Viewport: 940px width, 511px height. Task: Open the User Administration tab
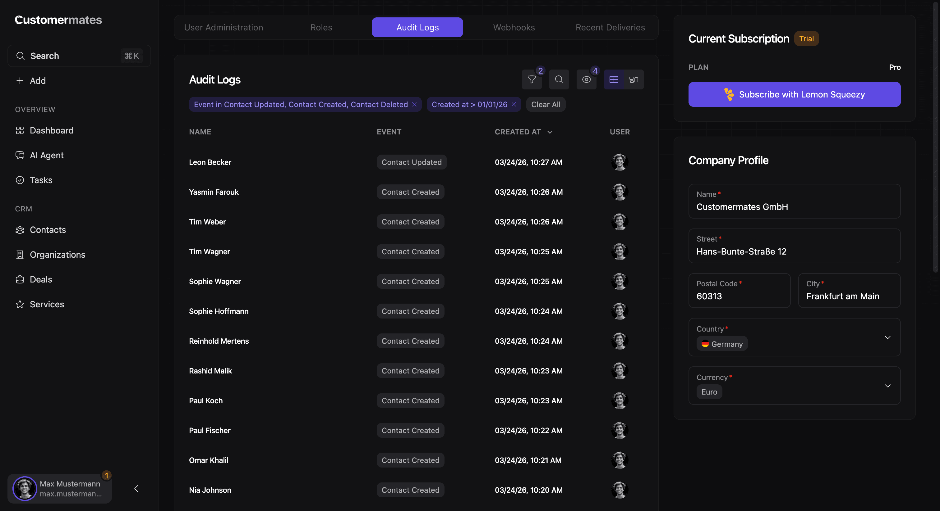point(223,27)
